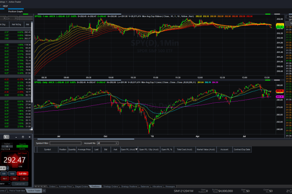Viewport: 292px width, 194px height.
Task: Select the Active Trader desktop tab
Action: 34,190
